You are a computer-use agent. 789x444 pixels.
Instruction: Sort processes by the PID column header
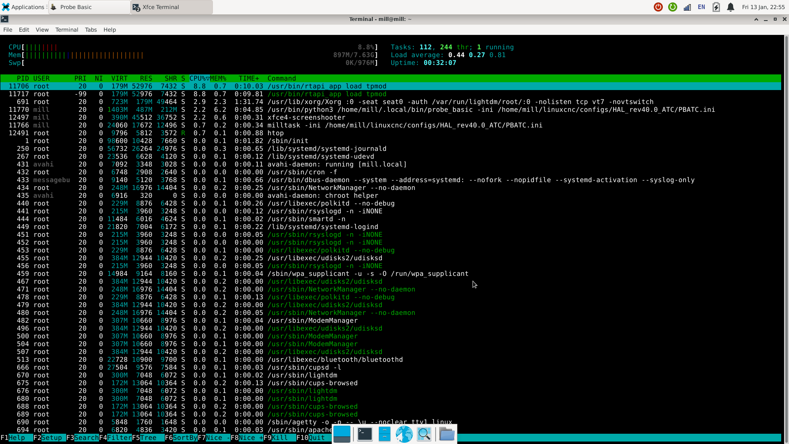click(x=23, y=78)
